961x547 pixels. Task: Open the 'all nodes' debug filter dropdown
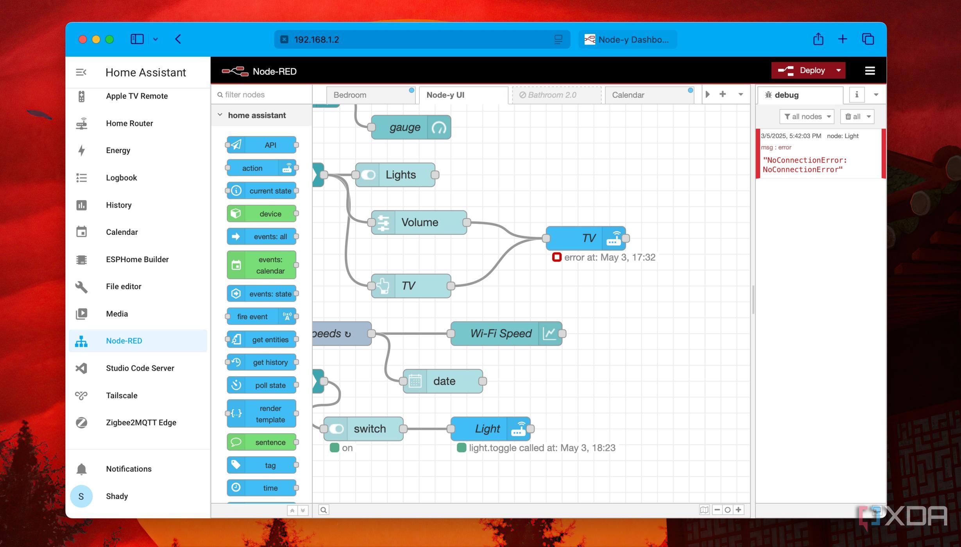coord(806,116)
